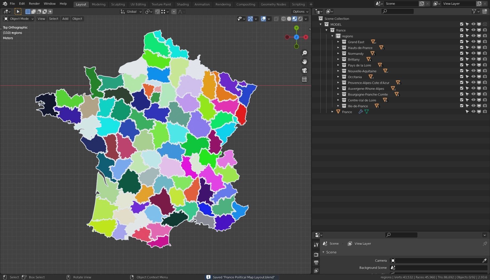Switch to the Sculpting workspace tab
This screenshot has height=280, width=490.
point(118,4)
